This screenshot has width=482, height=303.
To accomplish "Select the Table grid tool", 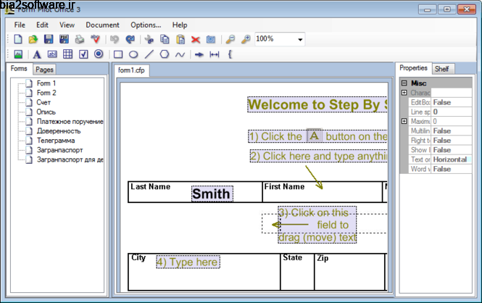I will 67,54.
